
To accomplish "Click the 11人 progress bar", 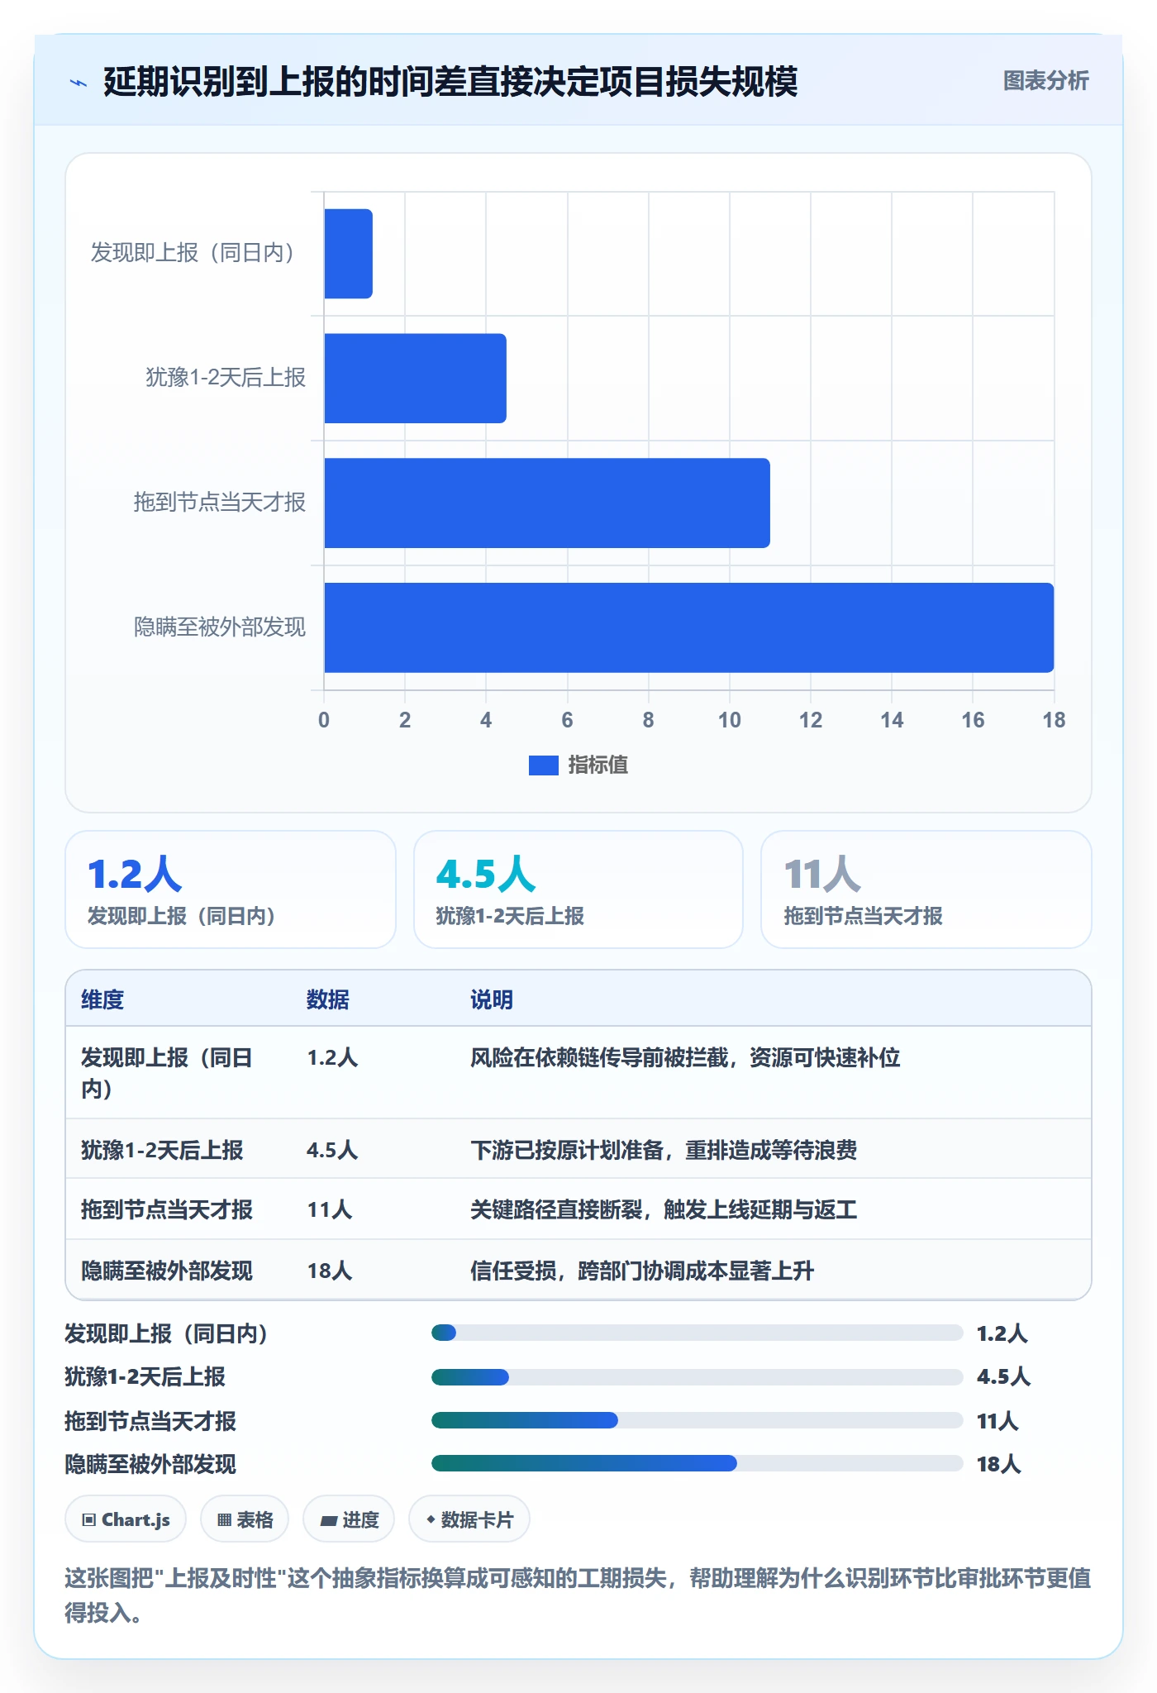I will (697, 1420).
